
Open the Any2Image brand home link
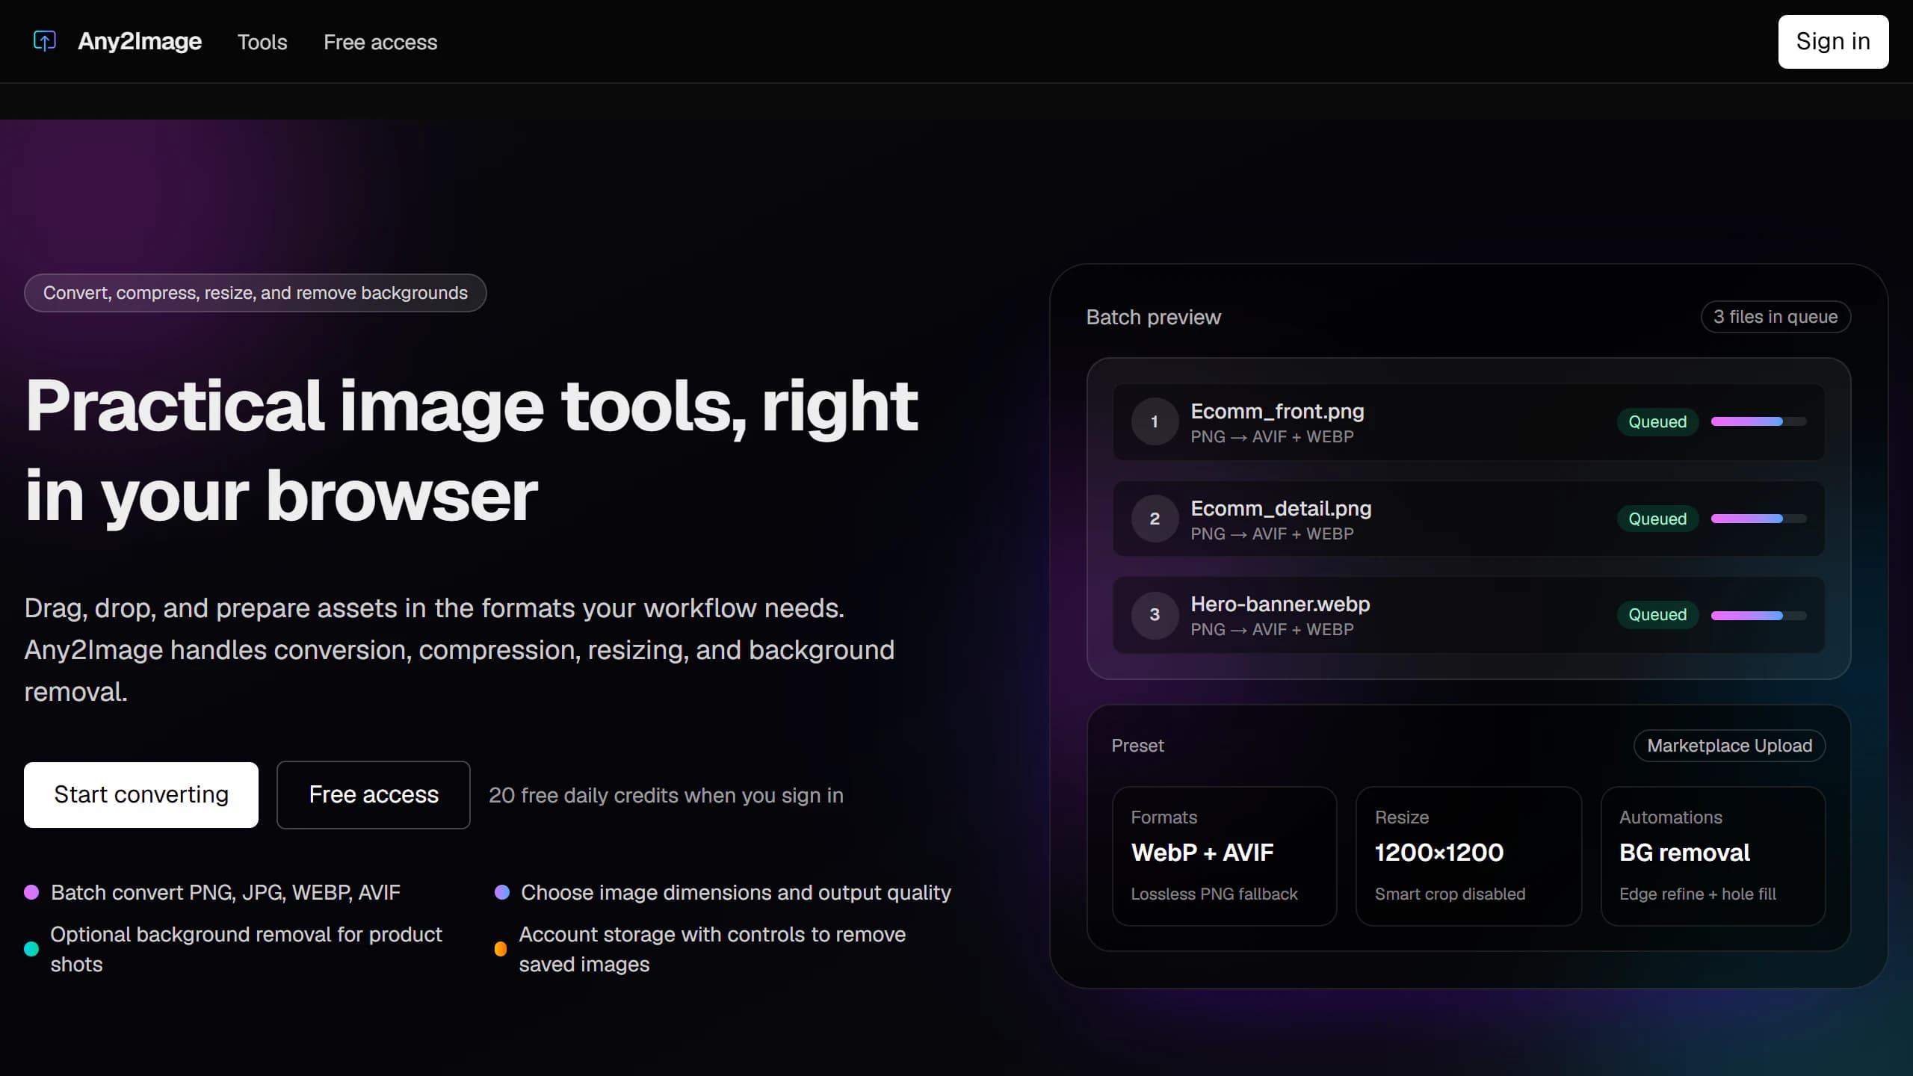[140, 41]
